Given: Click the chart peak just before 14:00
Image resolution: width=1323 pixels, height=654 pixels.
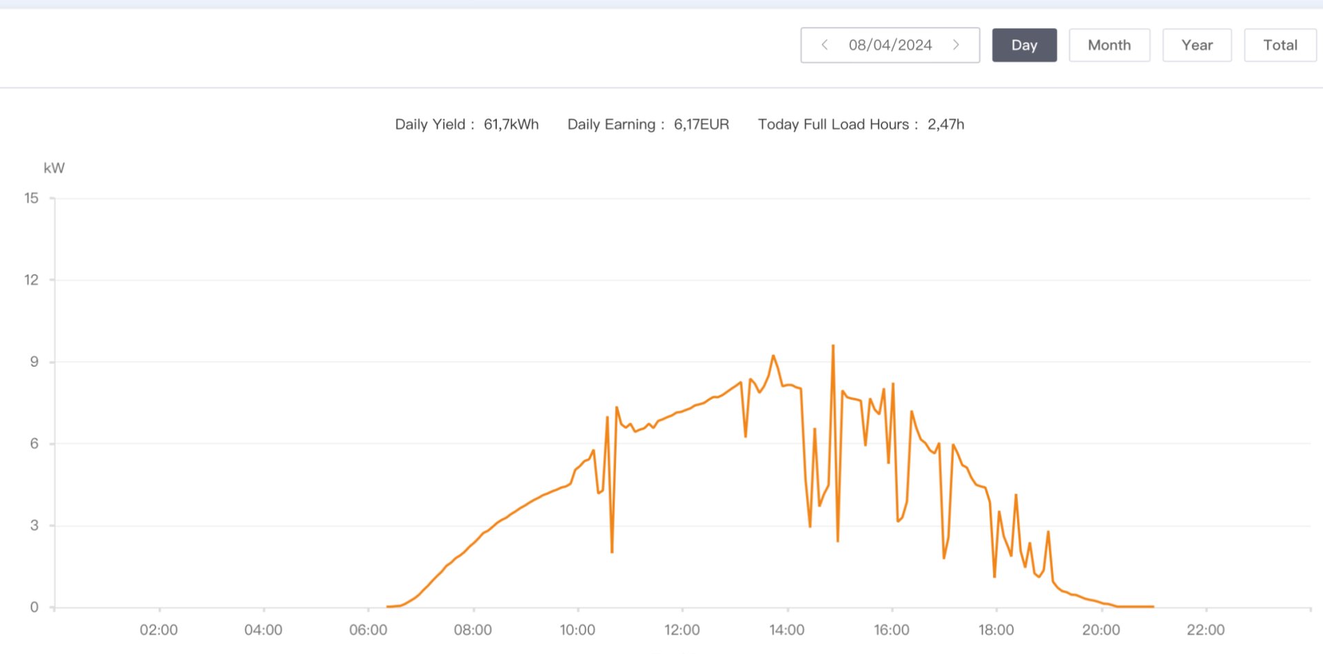Looking at the screenshot, I should [773, 356].
